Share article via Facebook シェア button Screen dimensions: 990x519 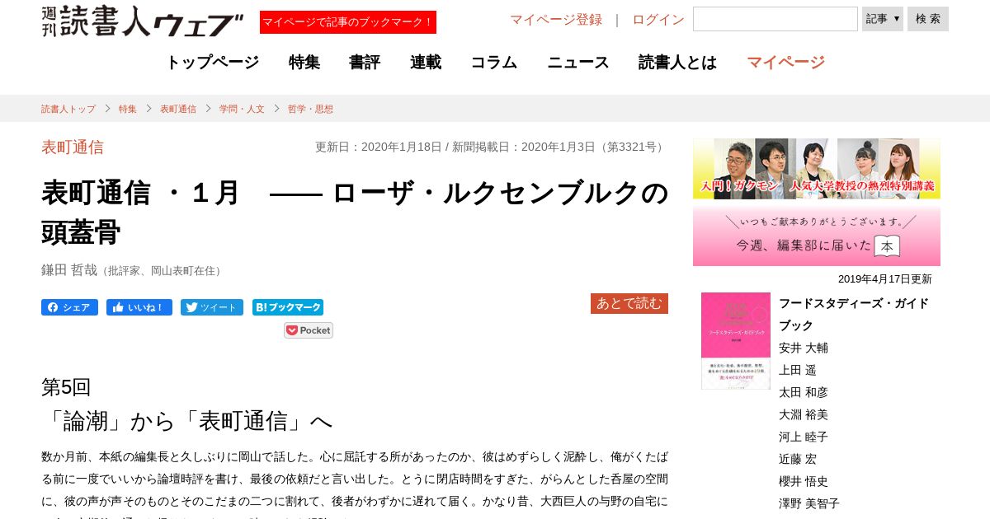(69, 307)
